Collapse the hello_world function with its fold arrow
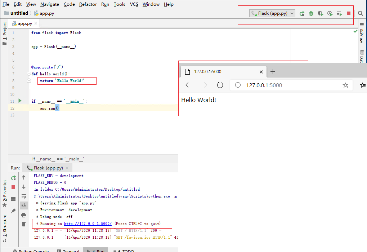Viewport: 367px width, 252px height. pos(28,74)
